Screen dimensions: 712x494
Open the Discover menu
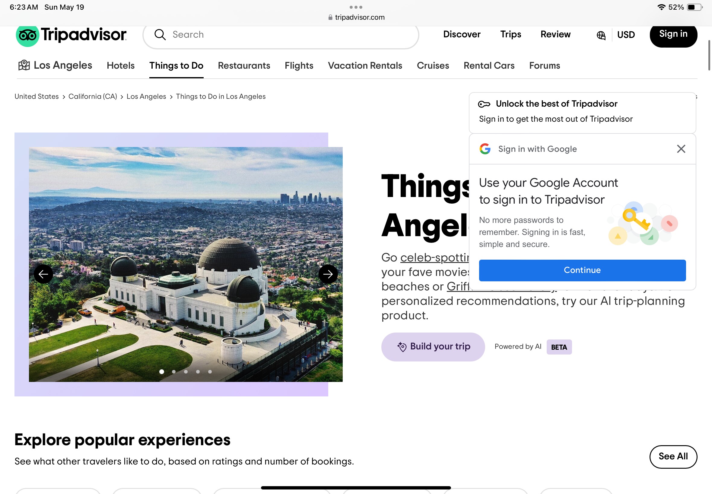[x=462, y=34]
